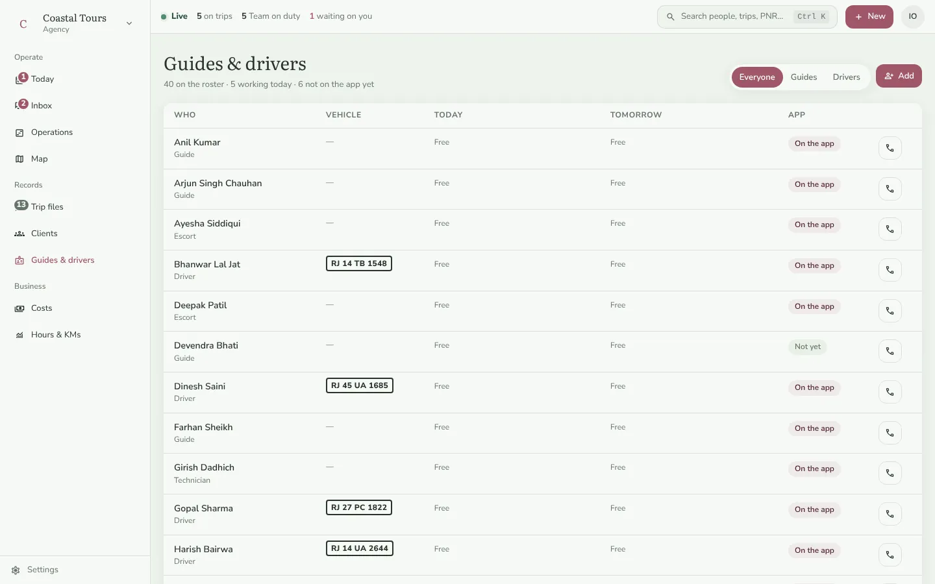Image resolution: width=935 pixels, height=584 pixels.
Task: Filter roster to Guides only
Action: [x=804, y=77]
